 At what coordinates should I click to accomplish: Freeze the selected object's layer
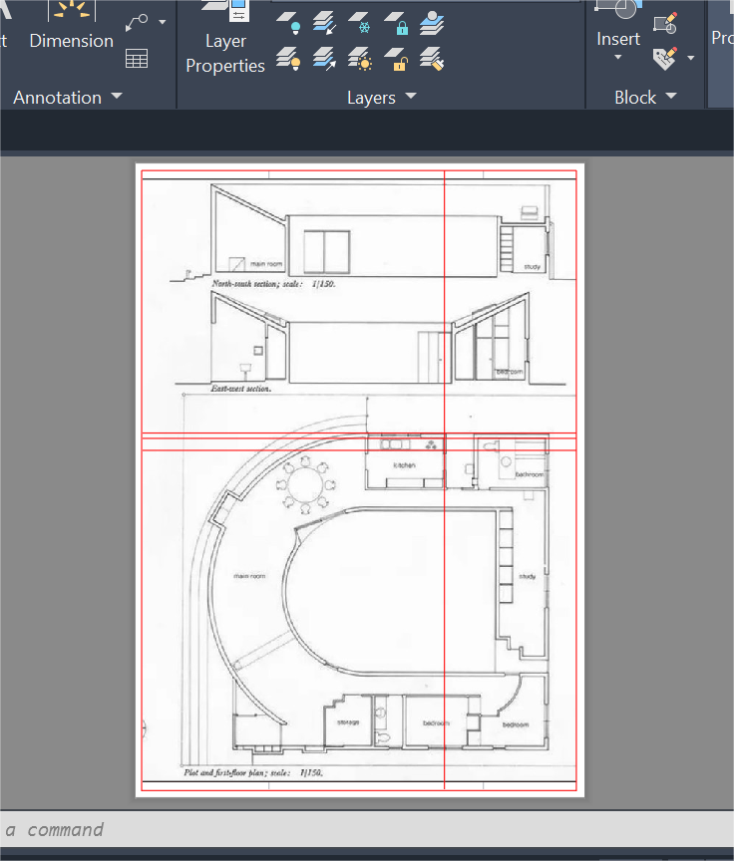click(x=360, y=23)
